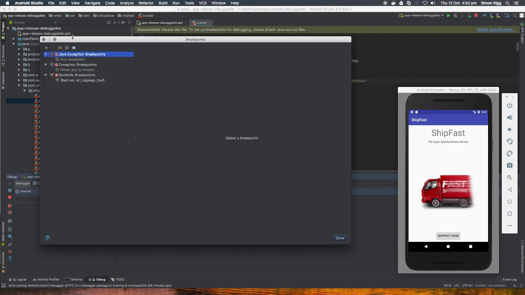Tap Back in phone navigation bar
525x295 pixels.
pyautogui.click(x=426, y=247)
